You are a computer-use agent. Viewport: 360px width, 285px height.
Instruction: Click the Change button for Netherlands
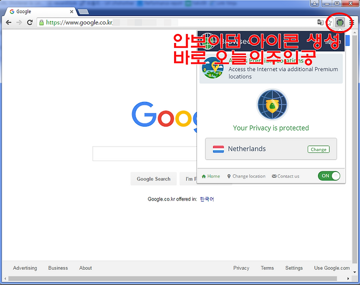pos(318,149)
